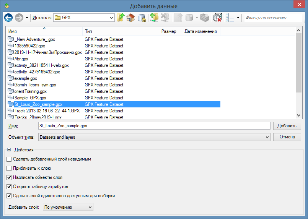
Task: Click dataset icon beside 1385590422.gpx
Action: pyautogui.click(x=11, y=45)
